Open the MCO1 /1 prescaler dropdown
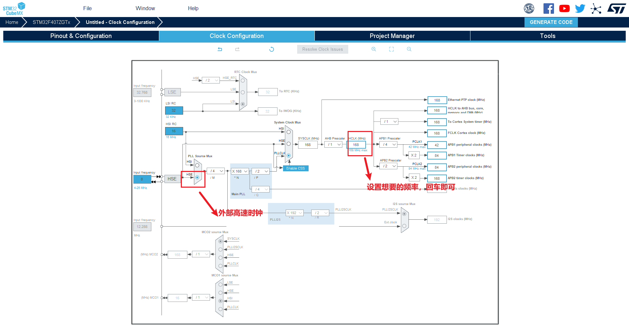629x333 pixels. [201, 297]
